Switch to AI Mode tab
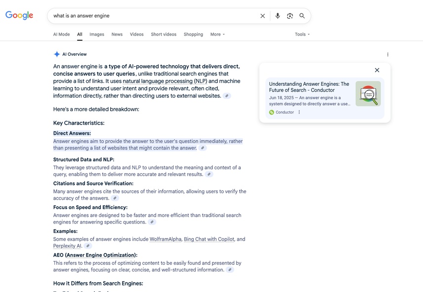This screenshot has width=423, height=292. point(61,35)
